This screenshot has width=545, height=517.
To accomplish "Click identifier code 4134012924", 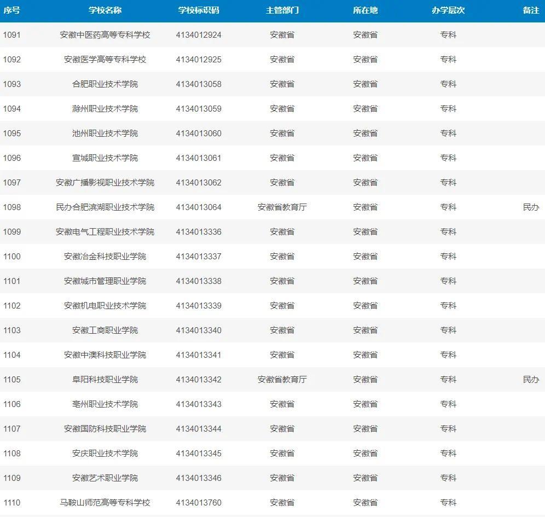I will 199,35.
